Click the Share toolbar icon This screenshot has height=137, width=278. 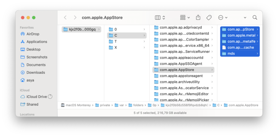(198, 17)
